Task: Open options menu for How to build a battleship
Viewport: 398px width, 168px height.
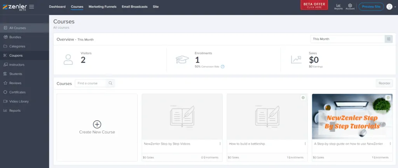Action: coord(305,144)
